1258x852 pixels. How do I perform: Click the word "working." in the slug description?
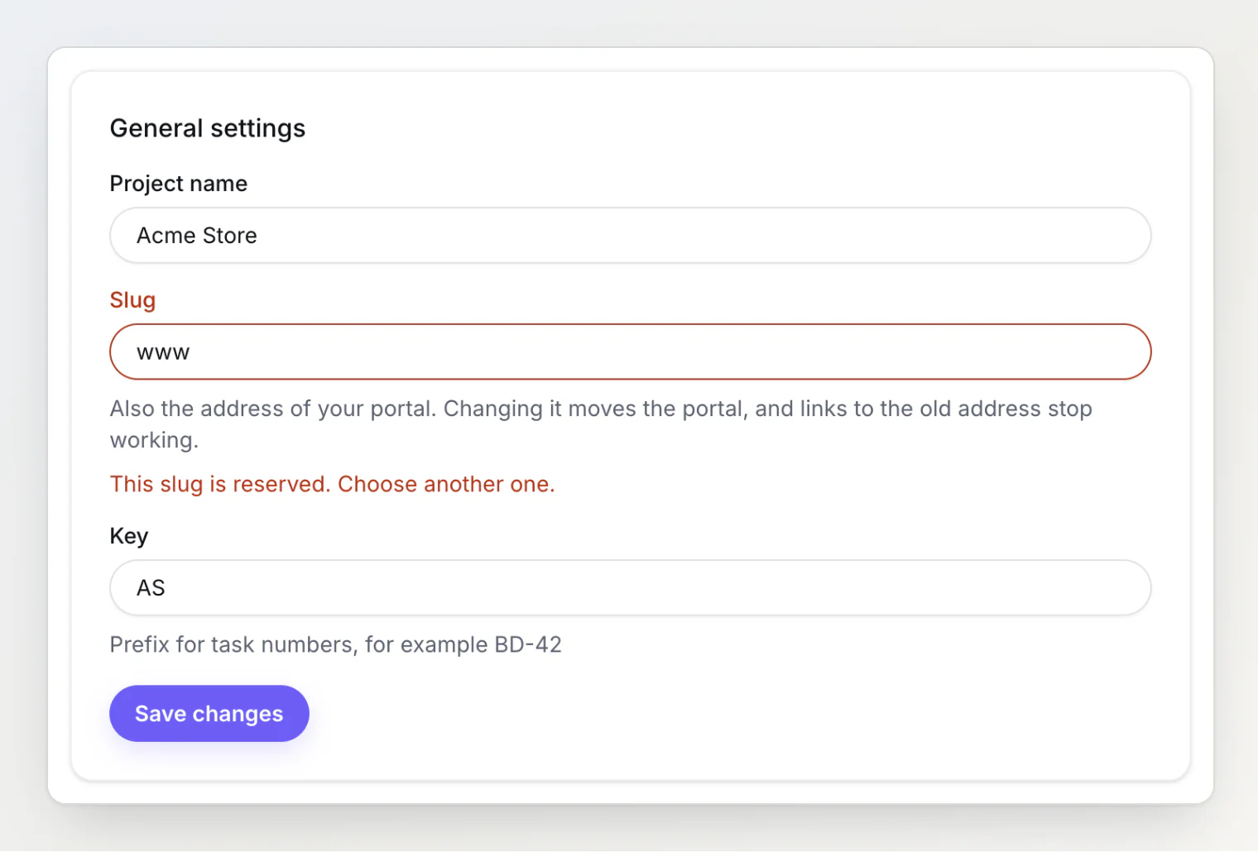click(x=155, y=440)
